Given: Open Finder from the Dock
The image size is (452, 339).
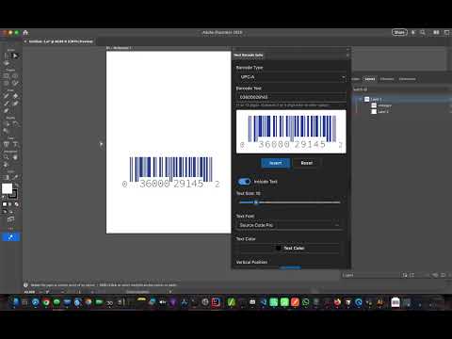Looking at the screenshot, I should pyautogui.click(x=15, y=302).
